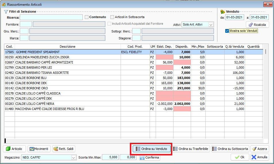Click the Q.tà Venduta column header
The image size is (274, 164).
click(234, 47)
